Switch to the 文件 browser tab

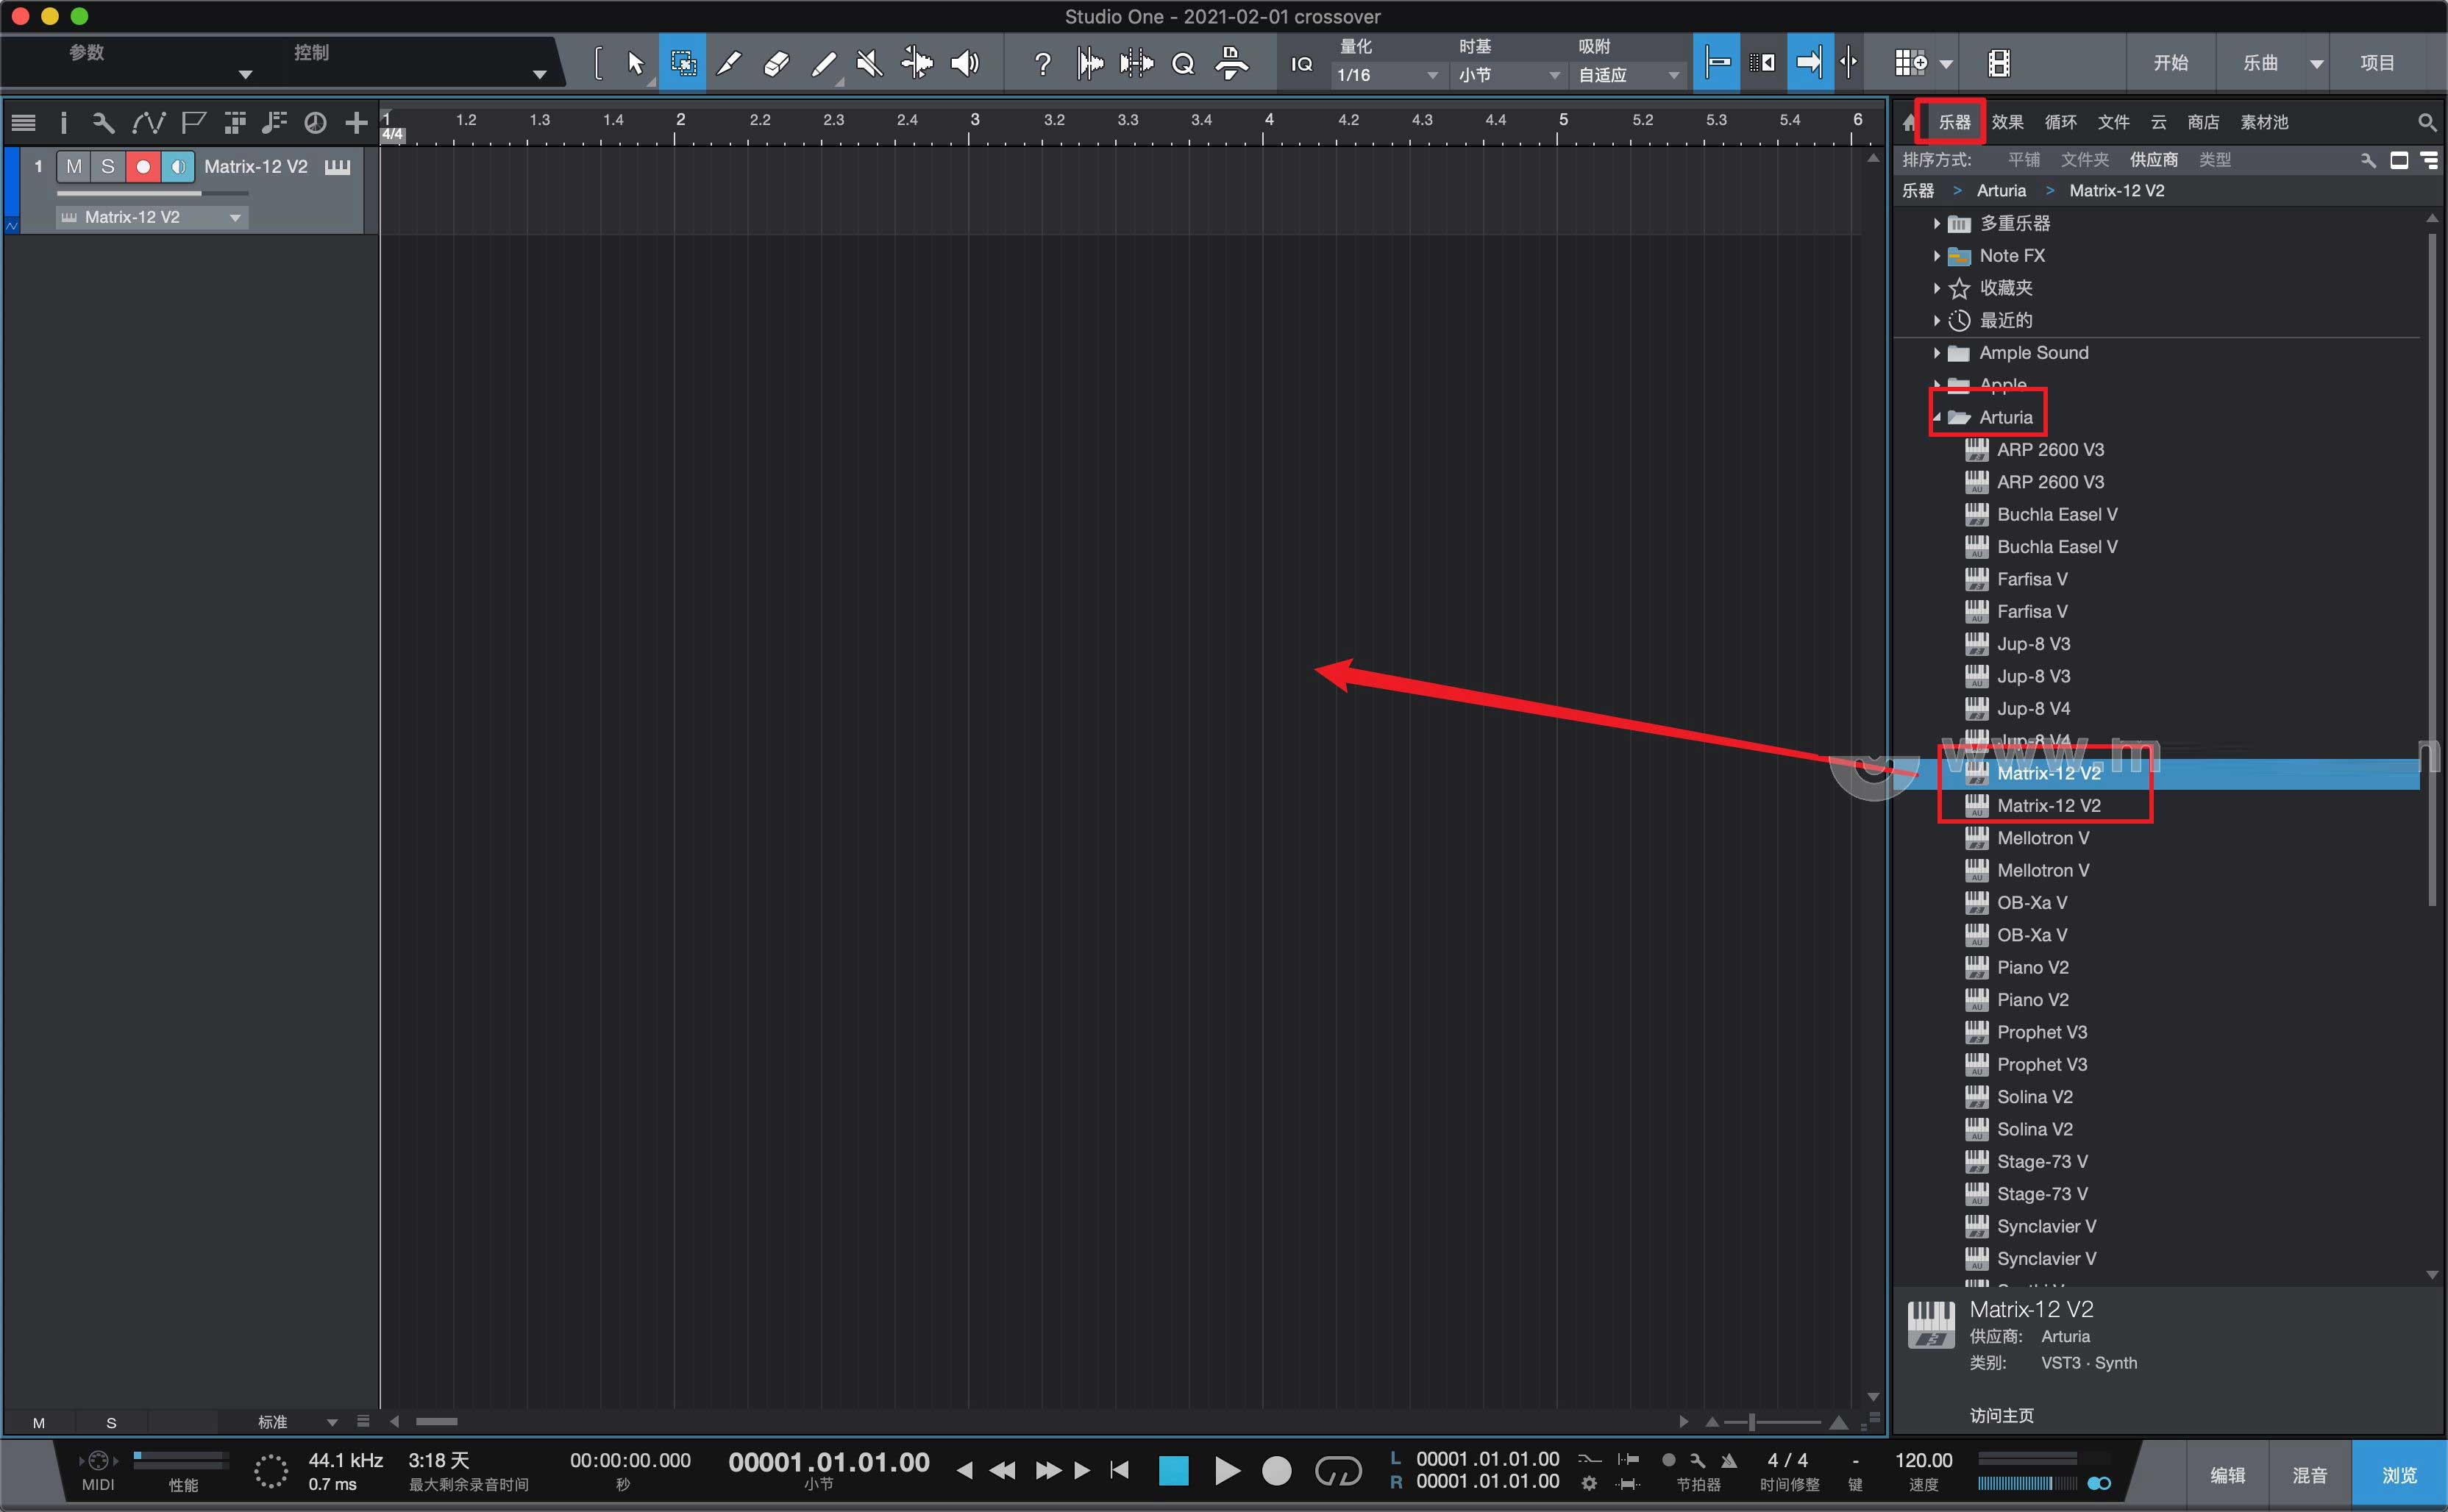point(2113,122)
